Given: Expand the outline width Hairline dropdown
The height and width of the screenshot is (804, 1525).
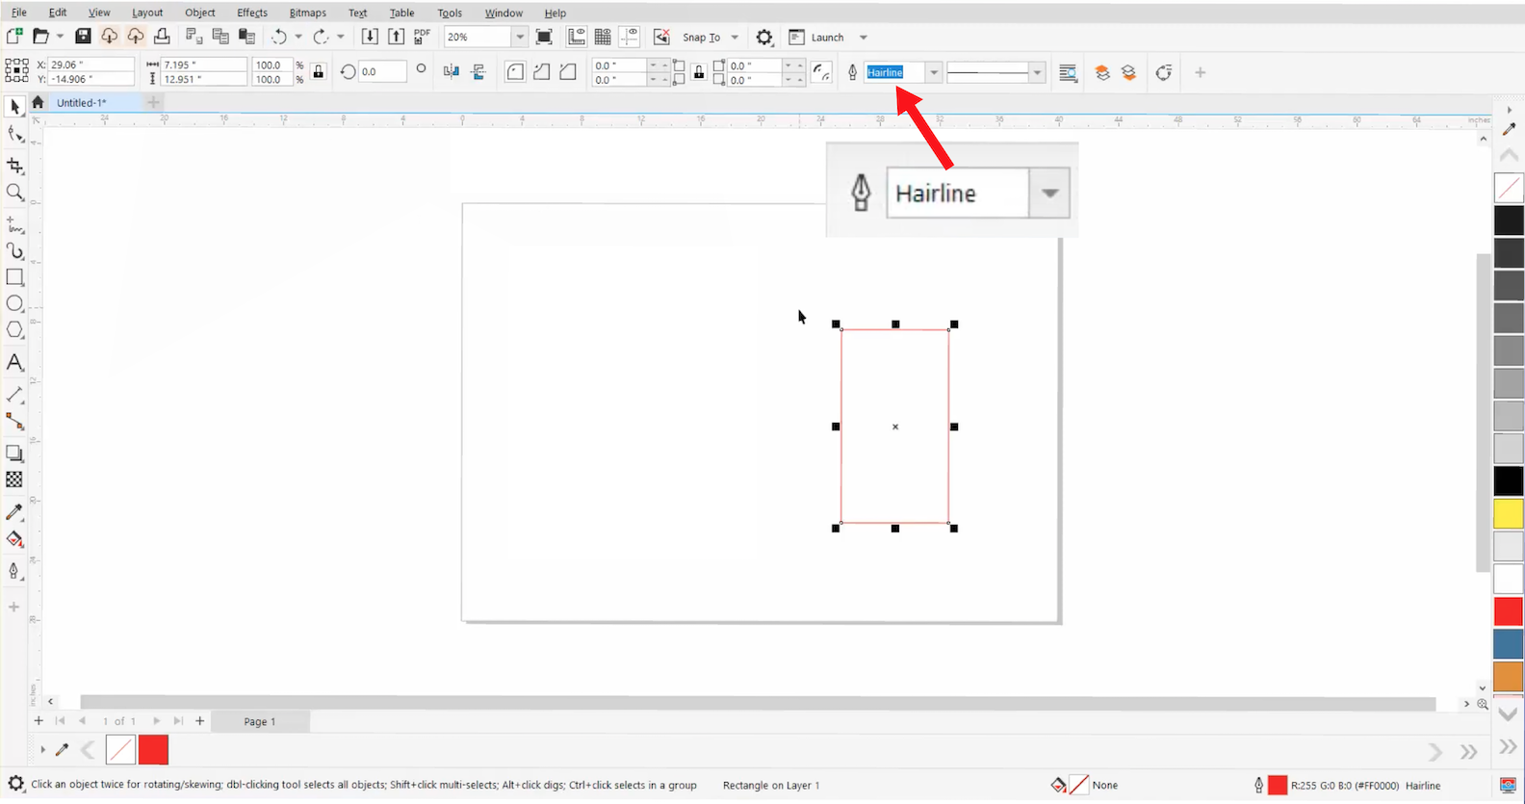Looking at the screenshot, I should (x=934, y=72).
